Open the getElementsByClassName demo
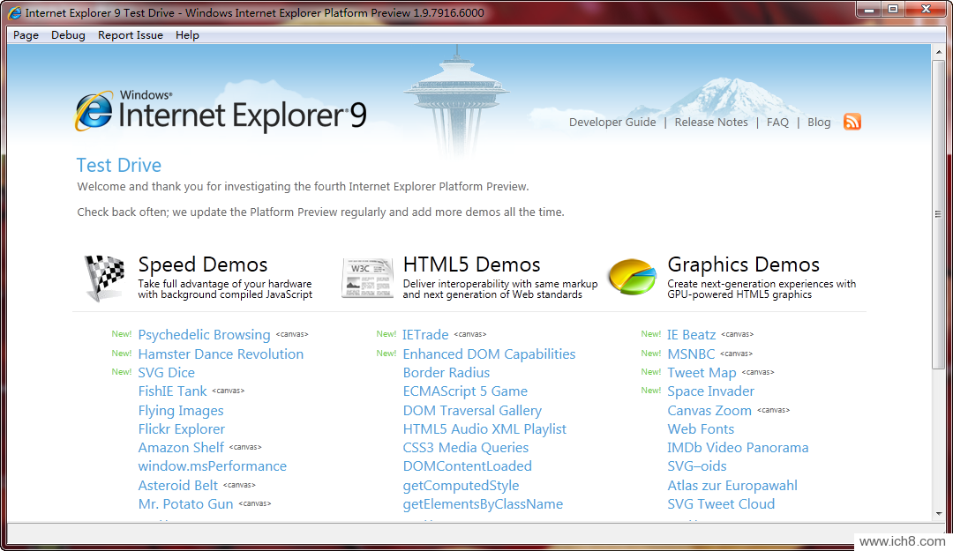Screen dimensions: 953x551 pos(483,504)
